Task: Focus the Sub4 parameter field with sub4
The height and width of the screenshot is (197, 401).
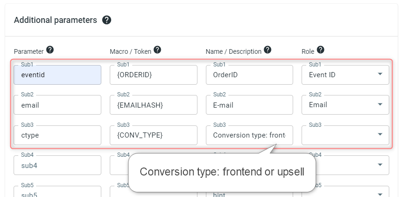Action: click(x=57, y=165)
